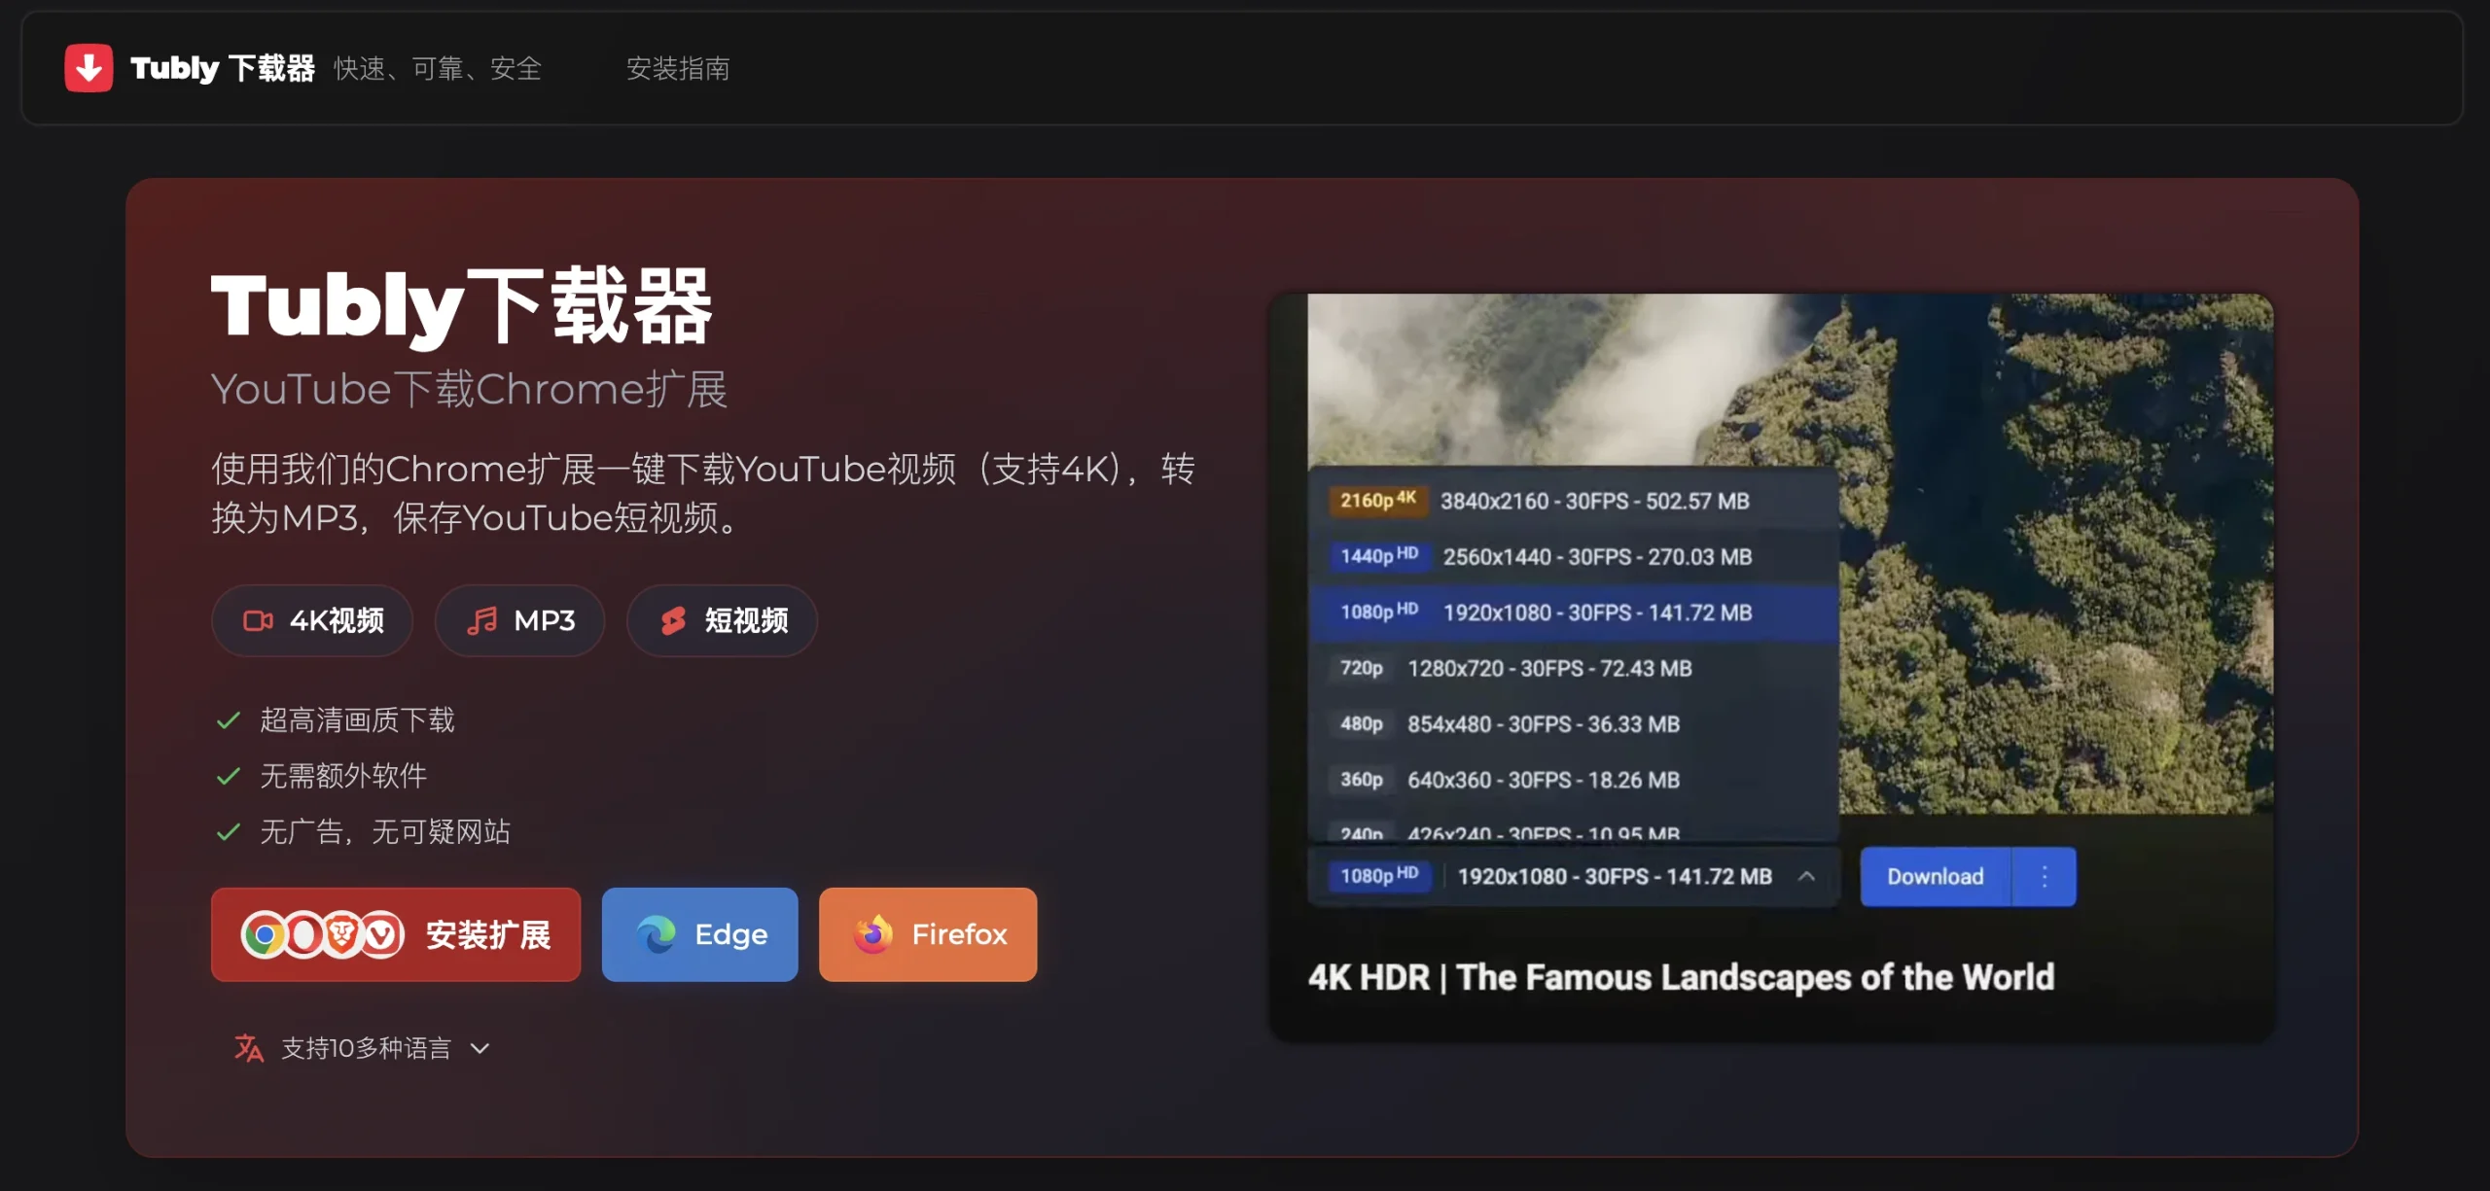Click the checkmark next to 无广告，无可疑网站
The width and height of the screenshot is (2490, 1191).
pos(229,832)
